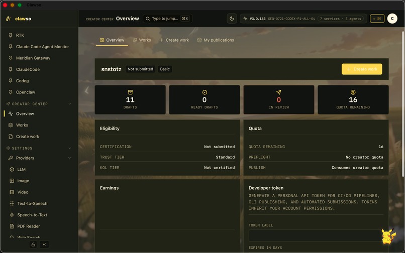Toggle dark mode with moon icon
Image resolution: width=405 pixels, height=253 pixels.
click(x=232, y=19)
